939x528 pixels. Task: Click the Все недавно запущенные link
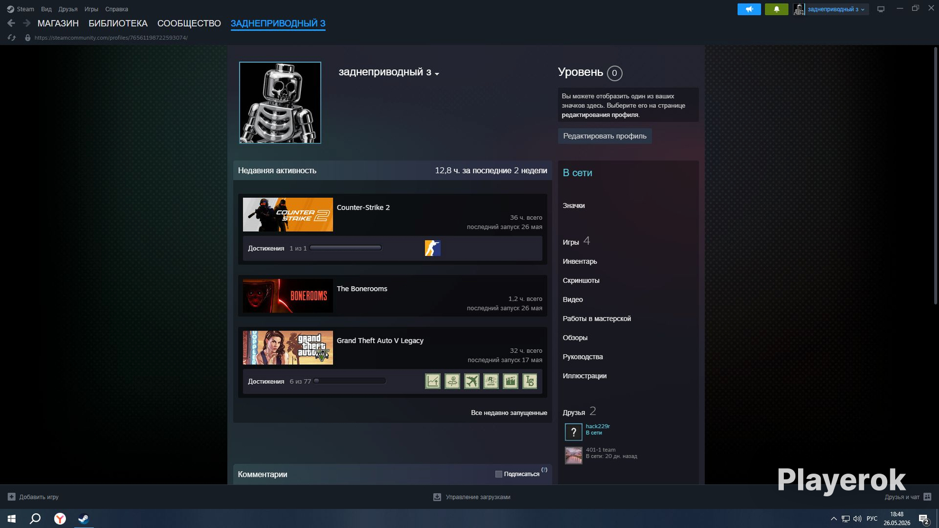point(509,412)
